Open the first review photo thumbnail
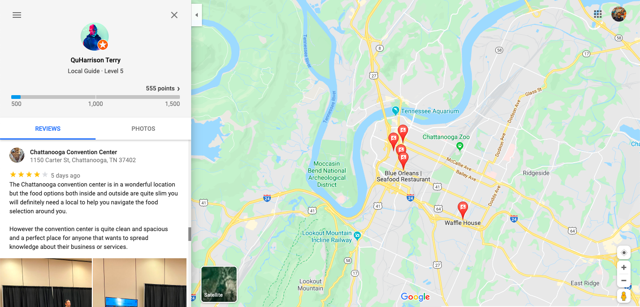The height and width of the screenshot is (307, 640). (46, 283)
